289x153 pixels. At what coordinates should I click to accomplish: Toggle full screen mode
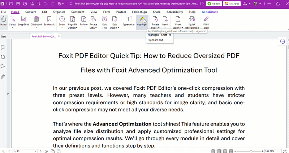tap(285, 151)
